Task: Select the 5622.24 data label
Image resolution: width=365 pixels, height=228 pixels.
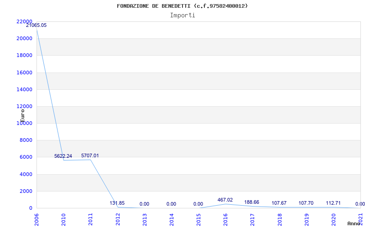Action: click(x=63, y=156)
